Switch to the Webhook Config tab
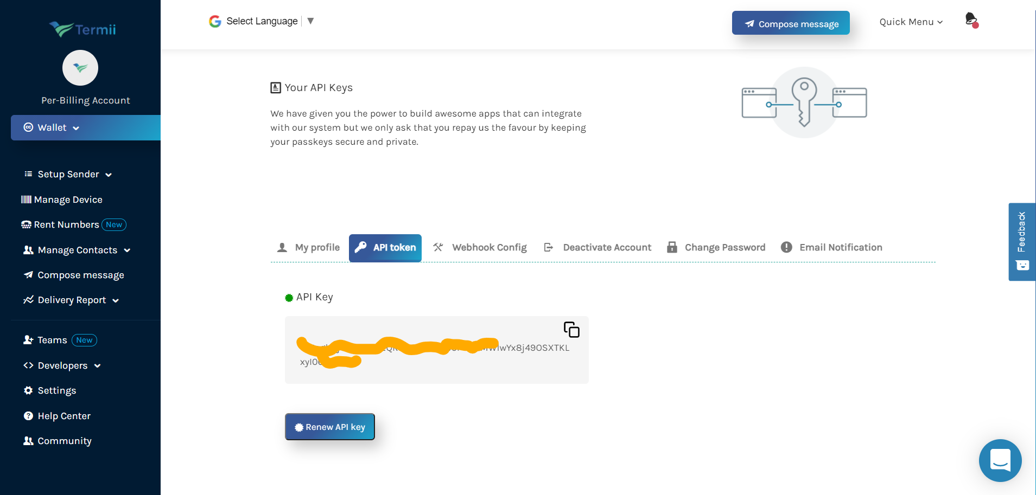The image size is (1036, 495). (480, 247)
